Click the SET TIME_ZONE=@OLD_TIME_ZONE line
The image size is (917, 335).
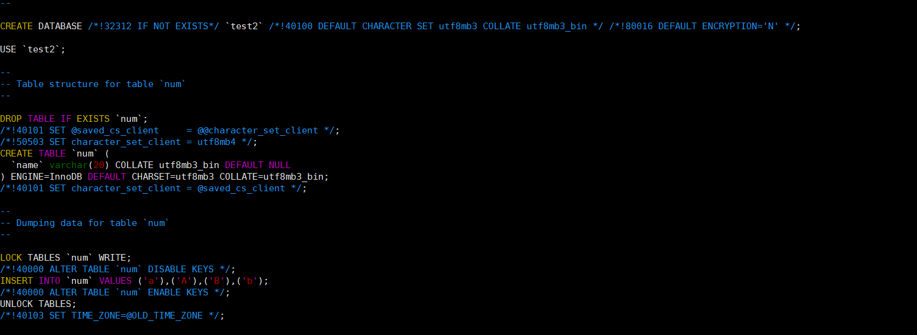(112, 316)
